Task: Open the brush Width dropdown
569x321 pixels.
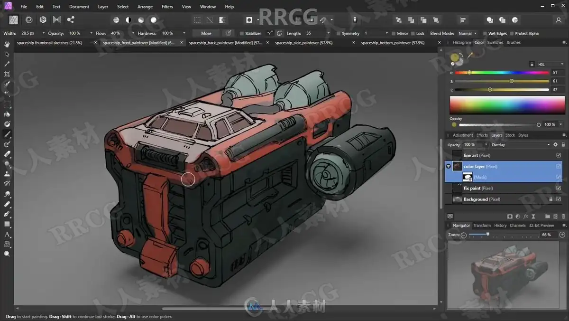Action: click(x=44, y=33)
